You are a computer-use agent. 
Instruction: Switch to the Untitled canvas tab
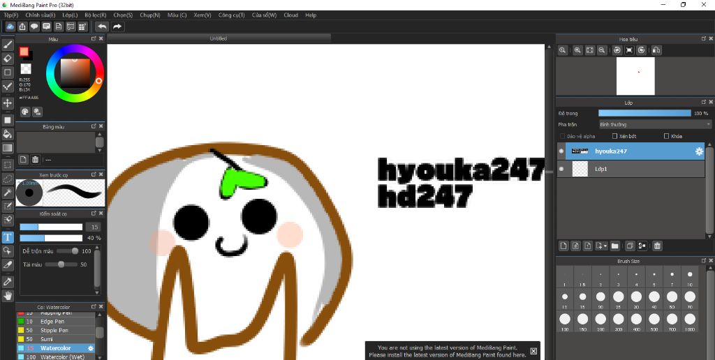(218, 39)
